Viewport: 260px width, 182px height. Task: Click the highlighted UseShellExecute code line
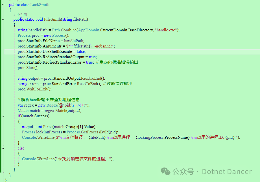pos(56,51)
